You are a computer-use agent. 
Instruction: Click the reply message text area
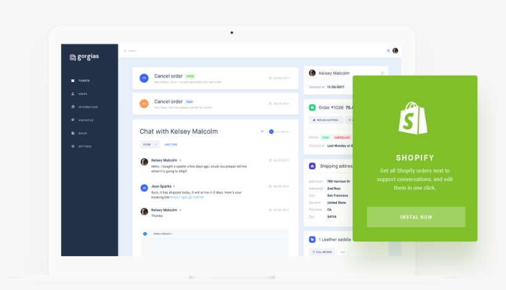coord(214,247)
